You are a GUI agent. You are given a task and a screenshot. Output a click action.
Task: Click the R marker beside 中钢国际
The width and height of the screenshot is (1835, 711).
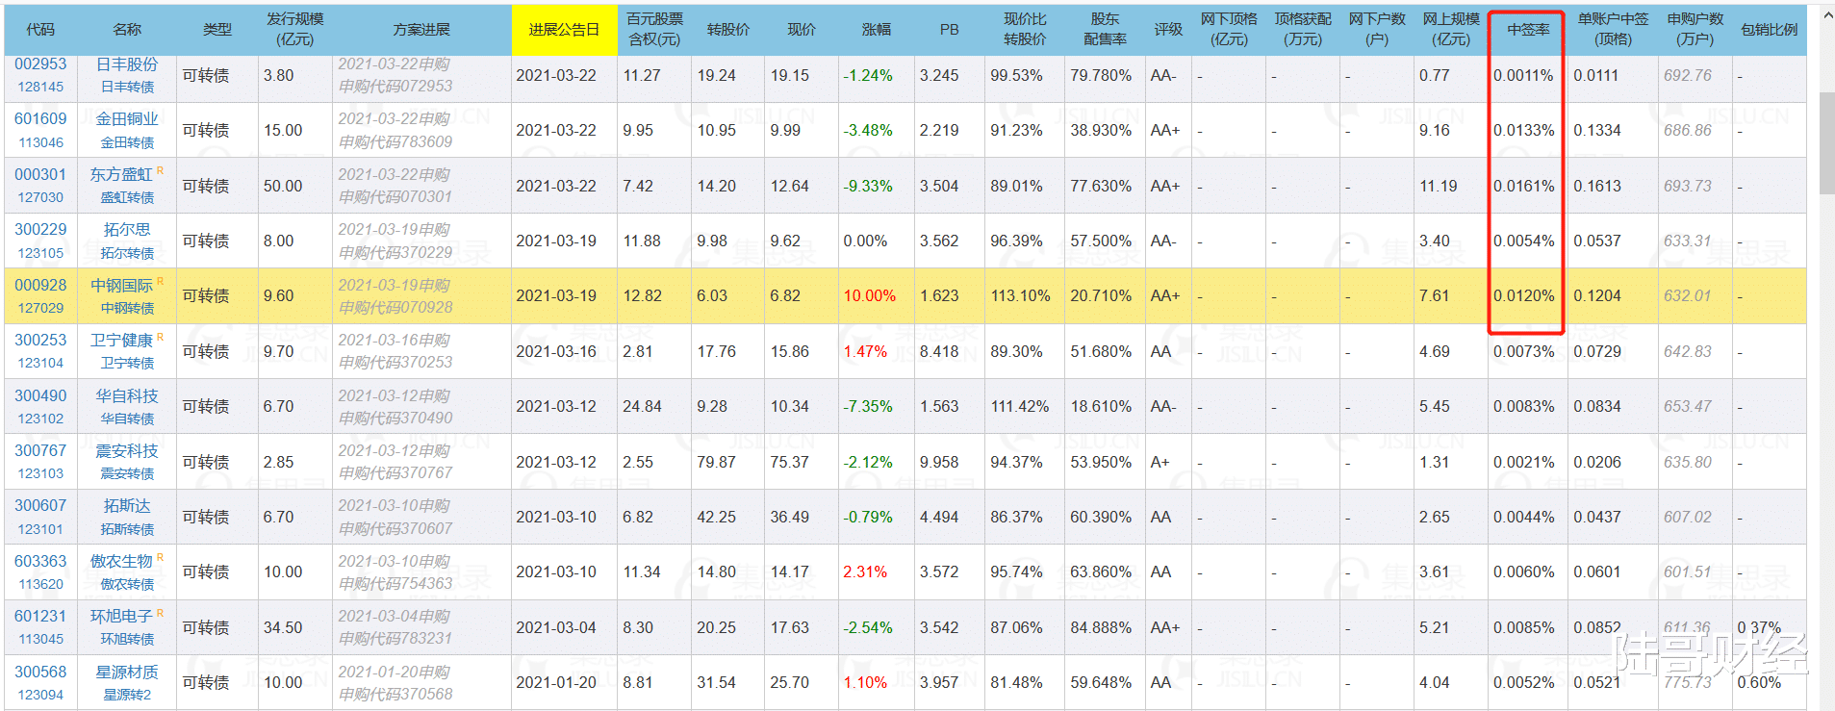coord(160,281)
